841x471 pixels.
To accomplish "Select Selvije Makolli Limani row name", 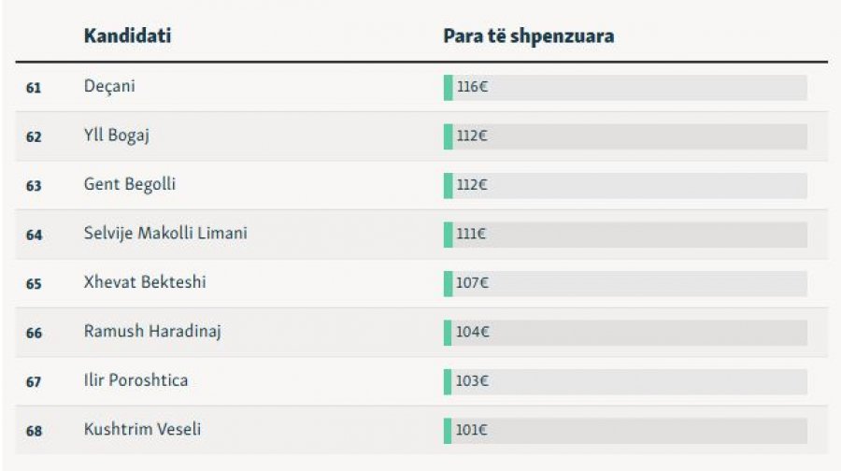I will point(165,234).
